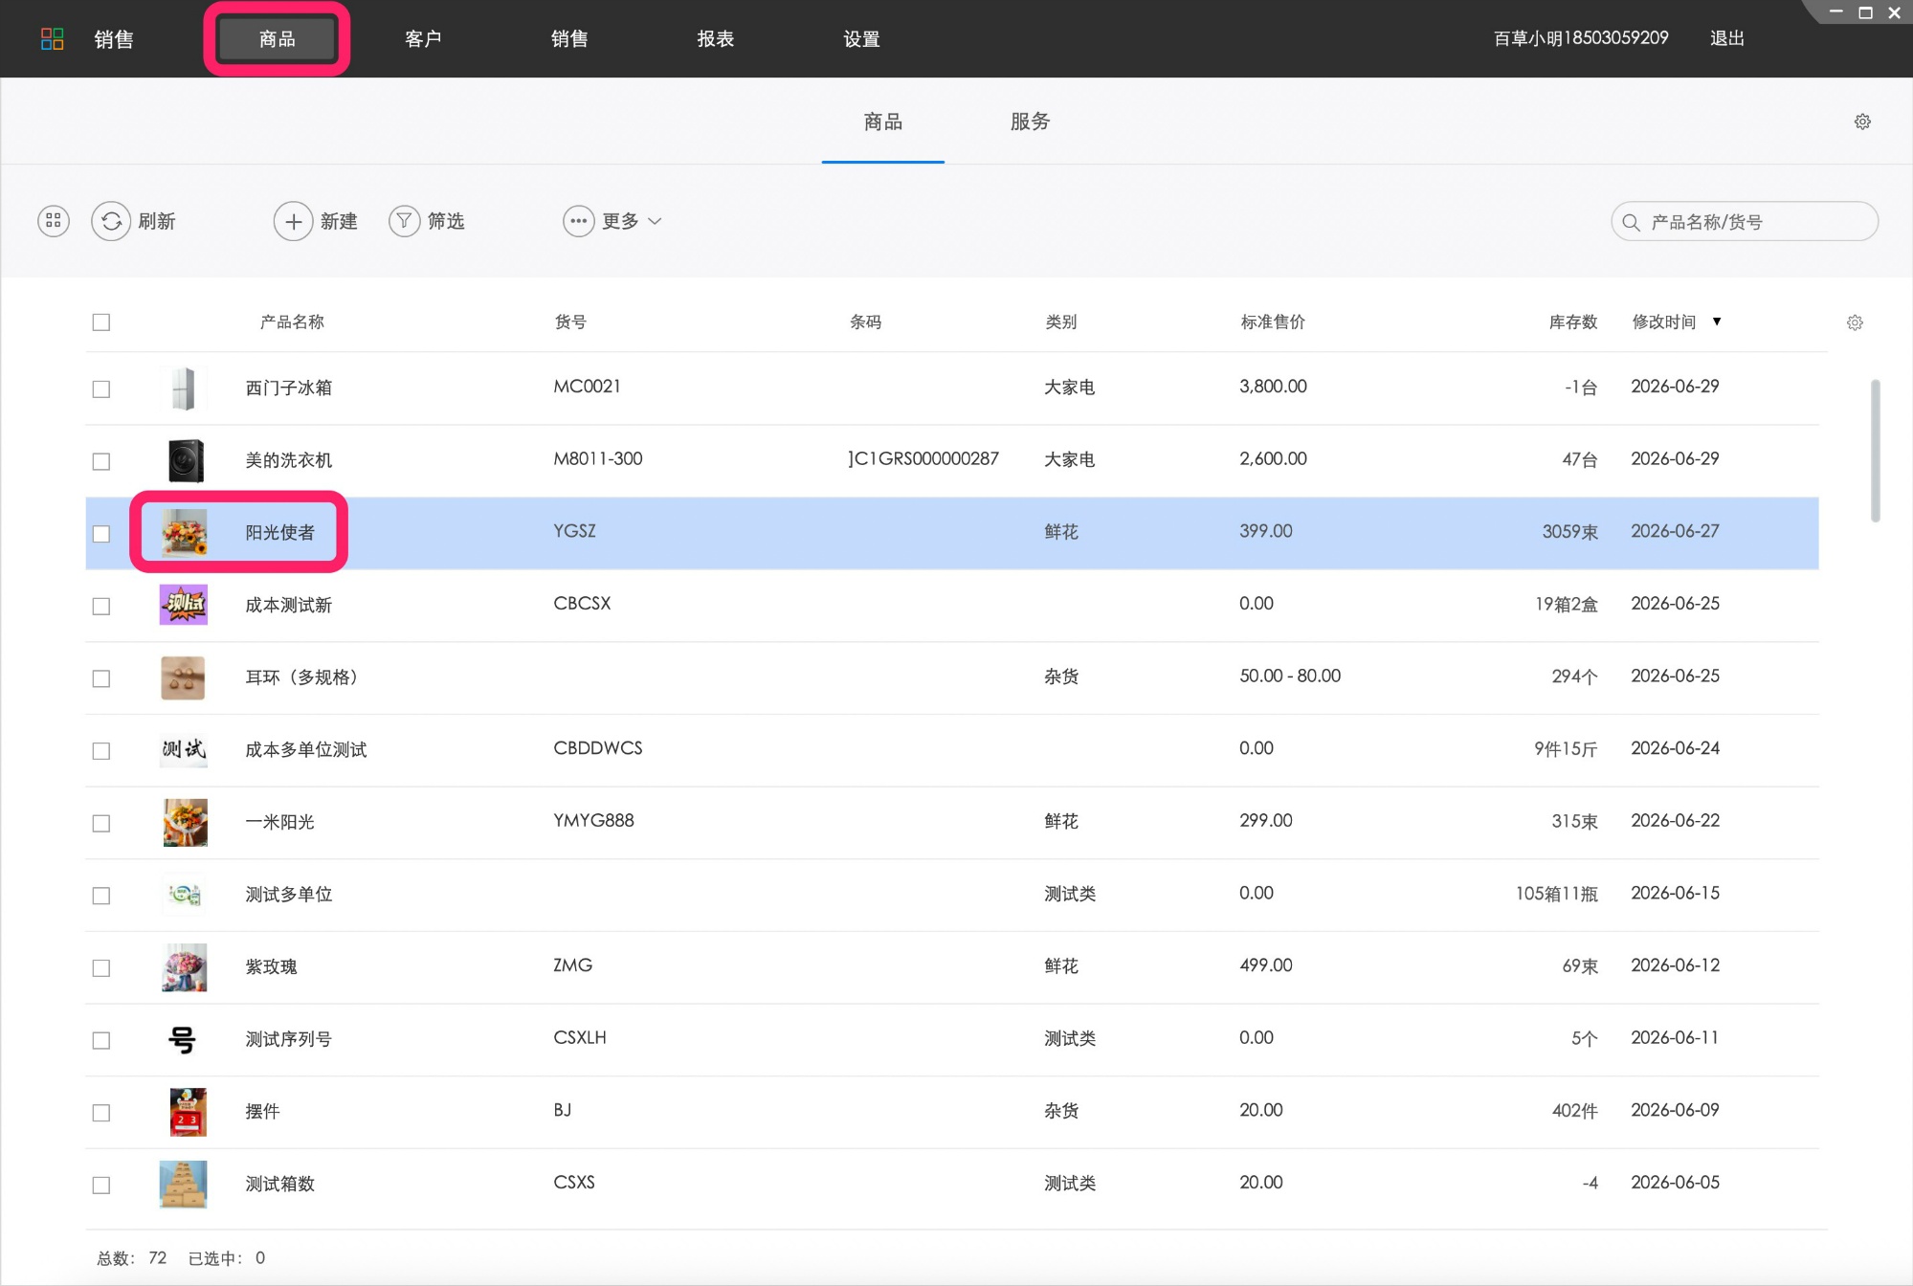Click the 货号 column header

(x=570, y=322)
